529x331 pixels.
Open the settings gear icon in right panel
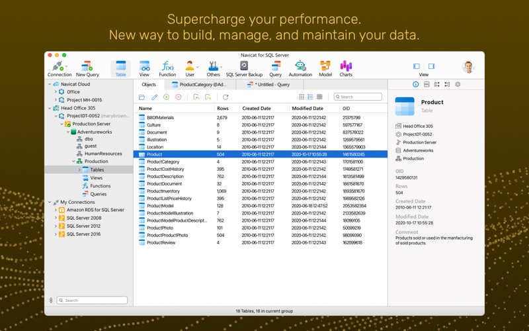[x=458, y=85]
